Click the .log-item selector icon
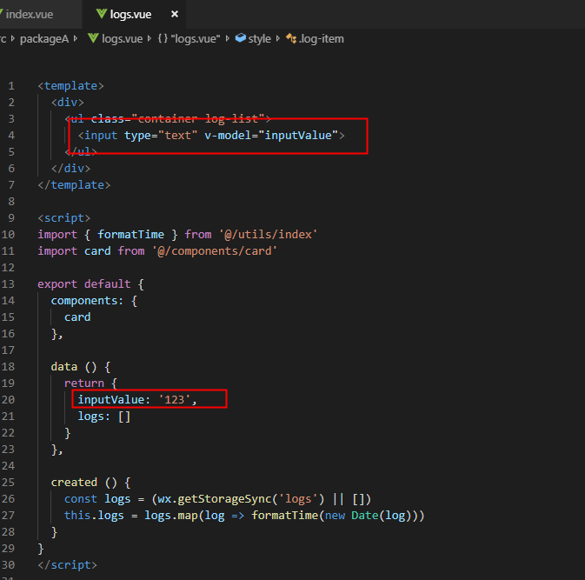Viewport: 585px width, 580px height. 291,38
